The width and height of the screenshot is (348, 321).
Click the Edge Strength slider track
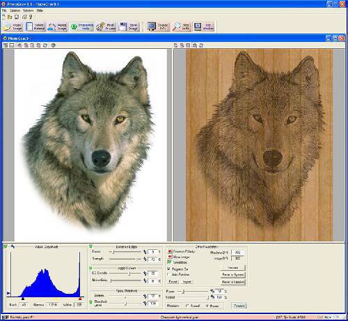click(125, 259)
